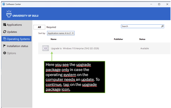
Task: Click the Applications grid icon in sidebar
Action: point(5,25)
